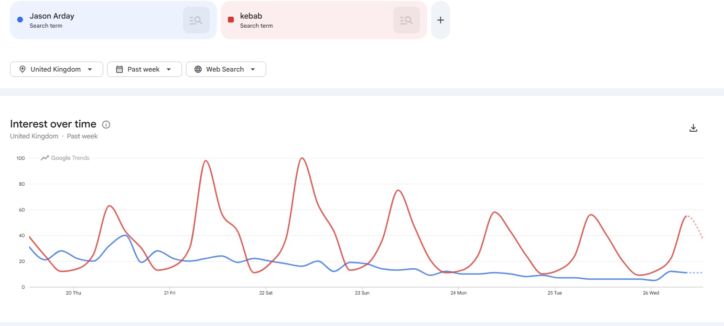Click the 25 Tue date label on the axis
The width and height of the screenshot is (724, 326).
pyautogui.click(x=555, y=293)
